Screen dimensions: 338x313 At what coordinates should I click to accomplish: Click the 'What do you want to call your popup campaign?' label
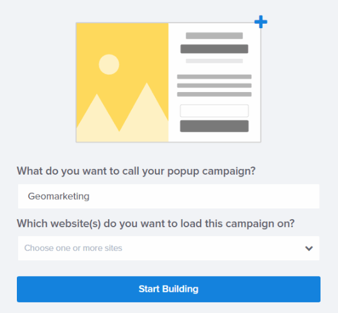coord(136,172)
